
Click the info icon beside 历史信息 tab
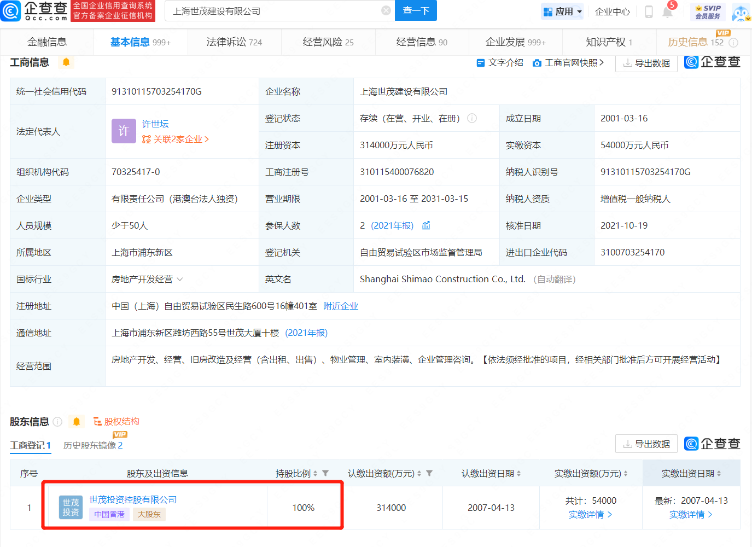point(733,43)
